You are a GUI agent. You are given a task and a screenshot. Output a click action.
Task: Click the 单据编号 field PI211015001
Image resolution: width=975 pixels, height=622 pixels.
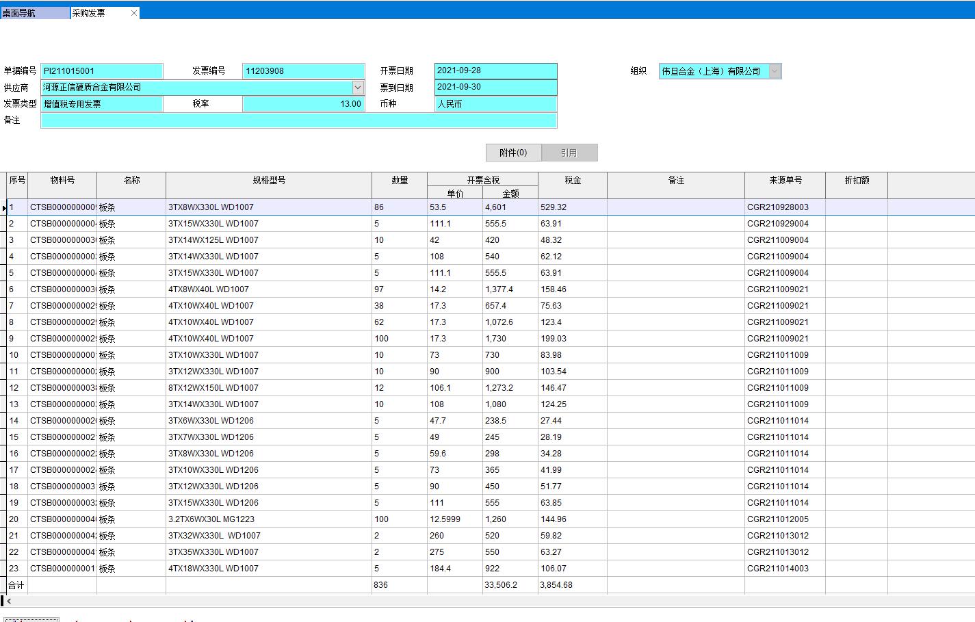point(101,71)
